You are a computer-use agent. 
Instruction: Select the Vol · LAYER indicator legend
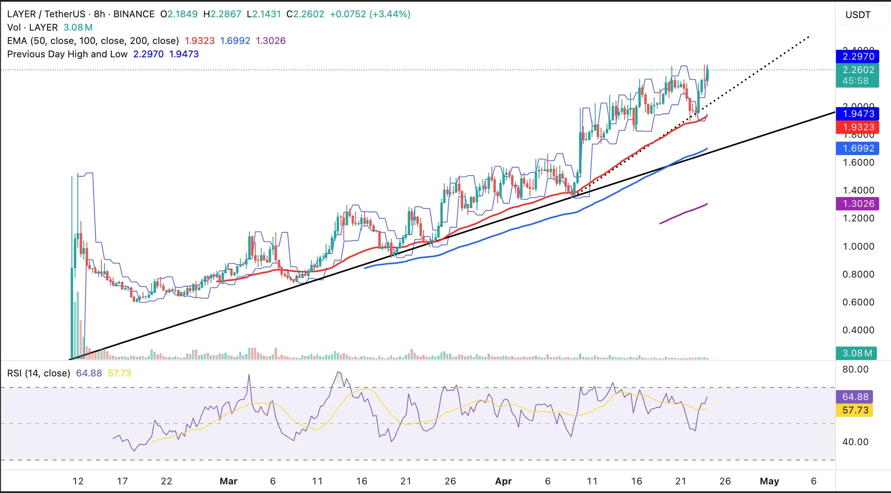tap(32, 27)
